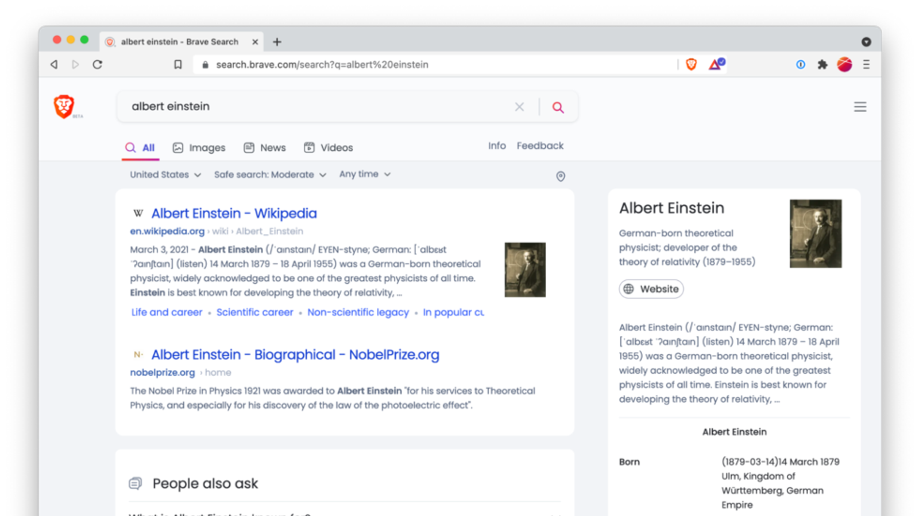Clear the search query text
Viewport: 919px width, 516px height.
coord(519,107)
